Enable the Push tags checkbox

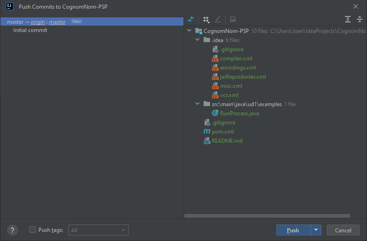tap(32, 230)
